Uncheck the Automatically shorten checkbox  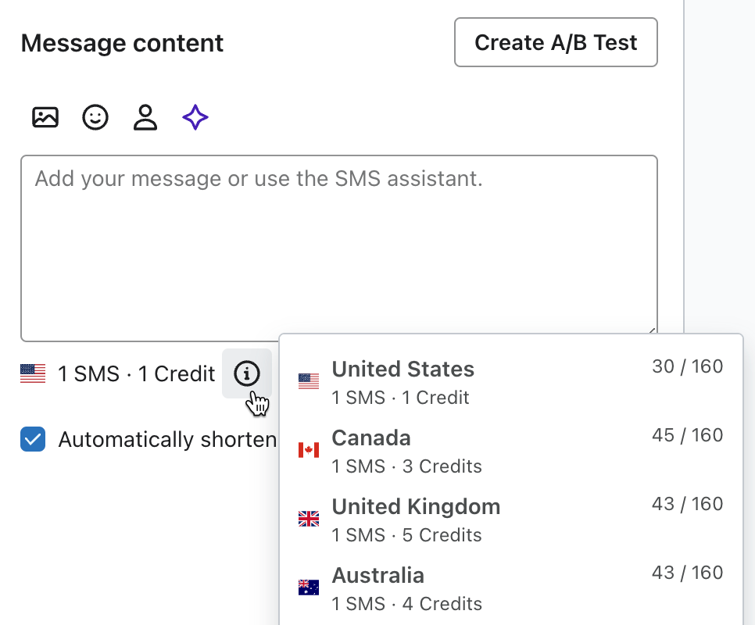click(32, 440)
